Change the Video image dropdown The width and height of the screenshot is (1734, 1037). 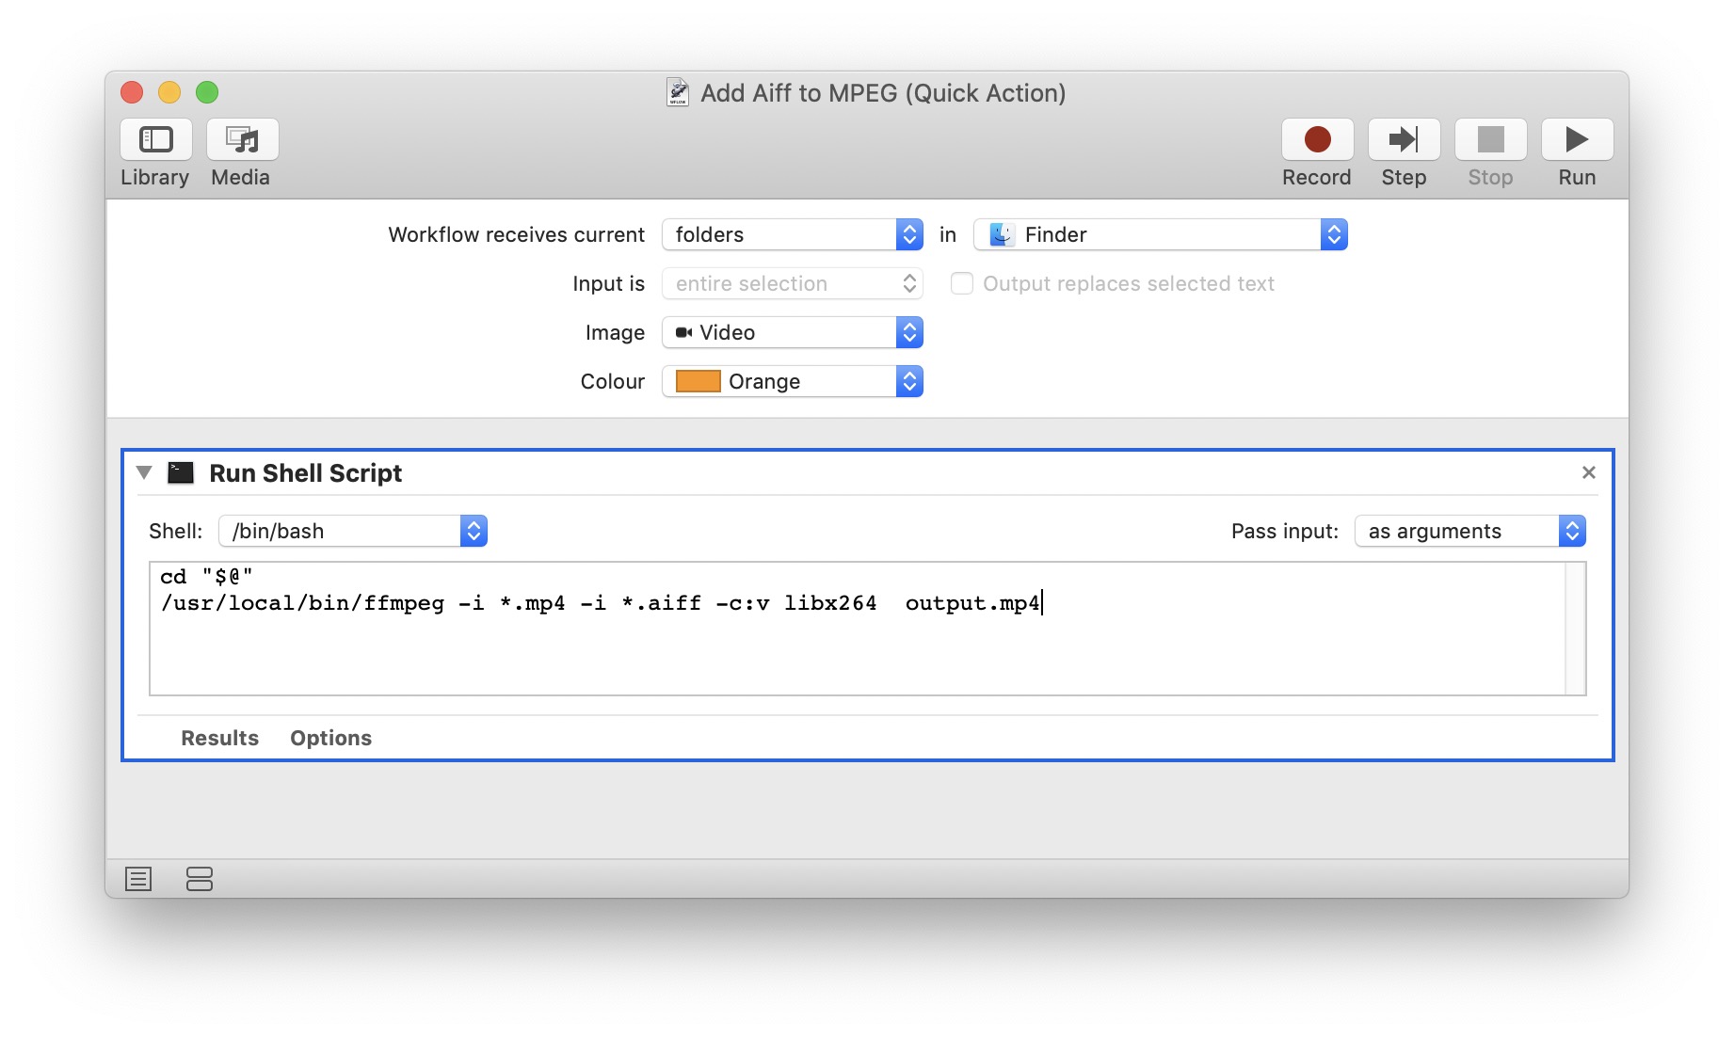click(x=792, y=332)
